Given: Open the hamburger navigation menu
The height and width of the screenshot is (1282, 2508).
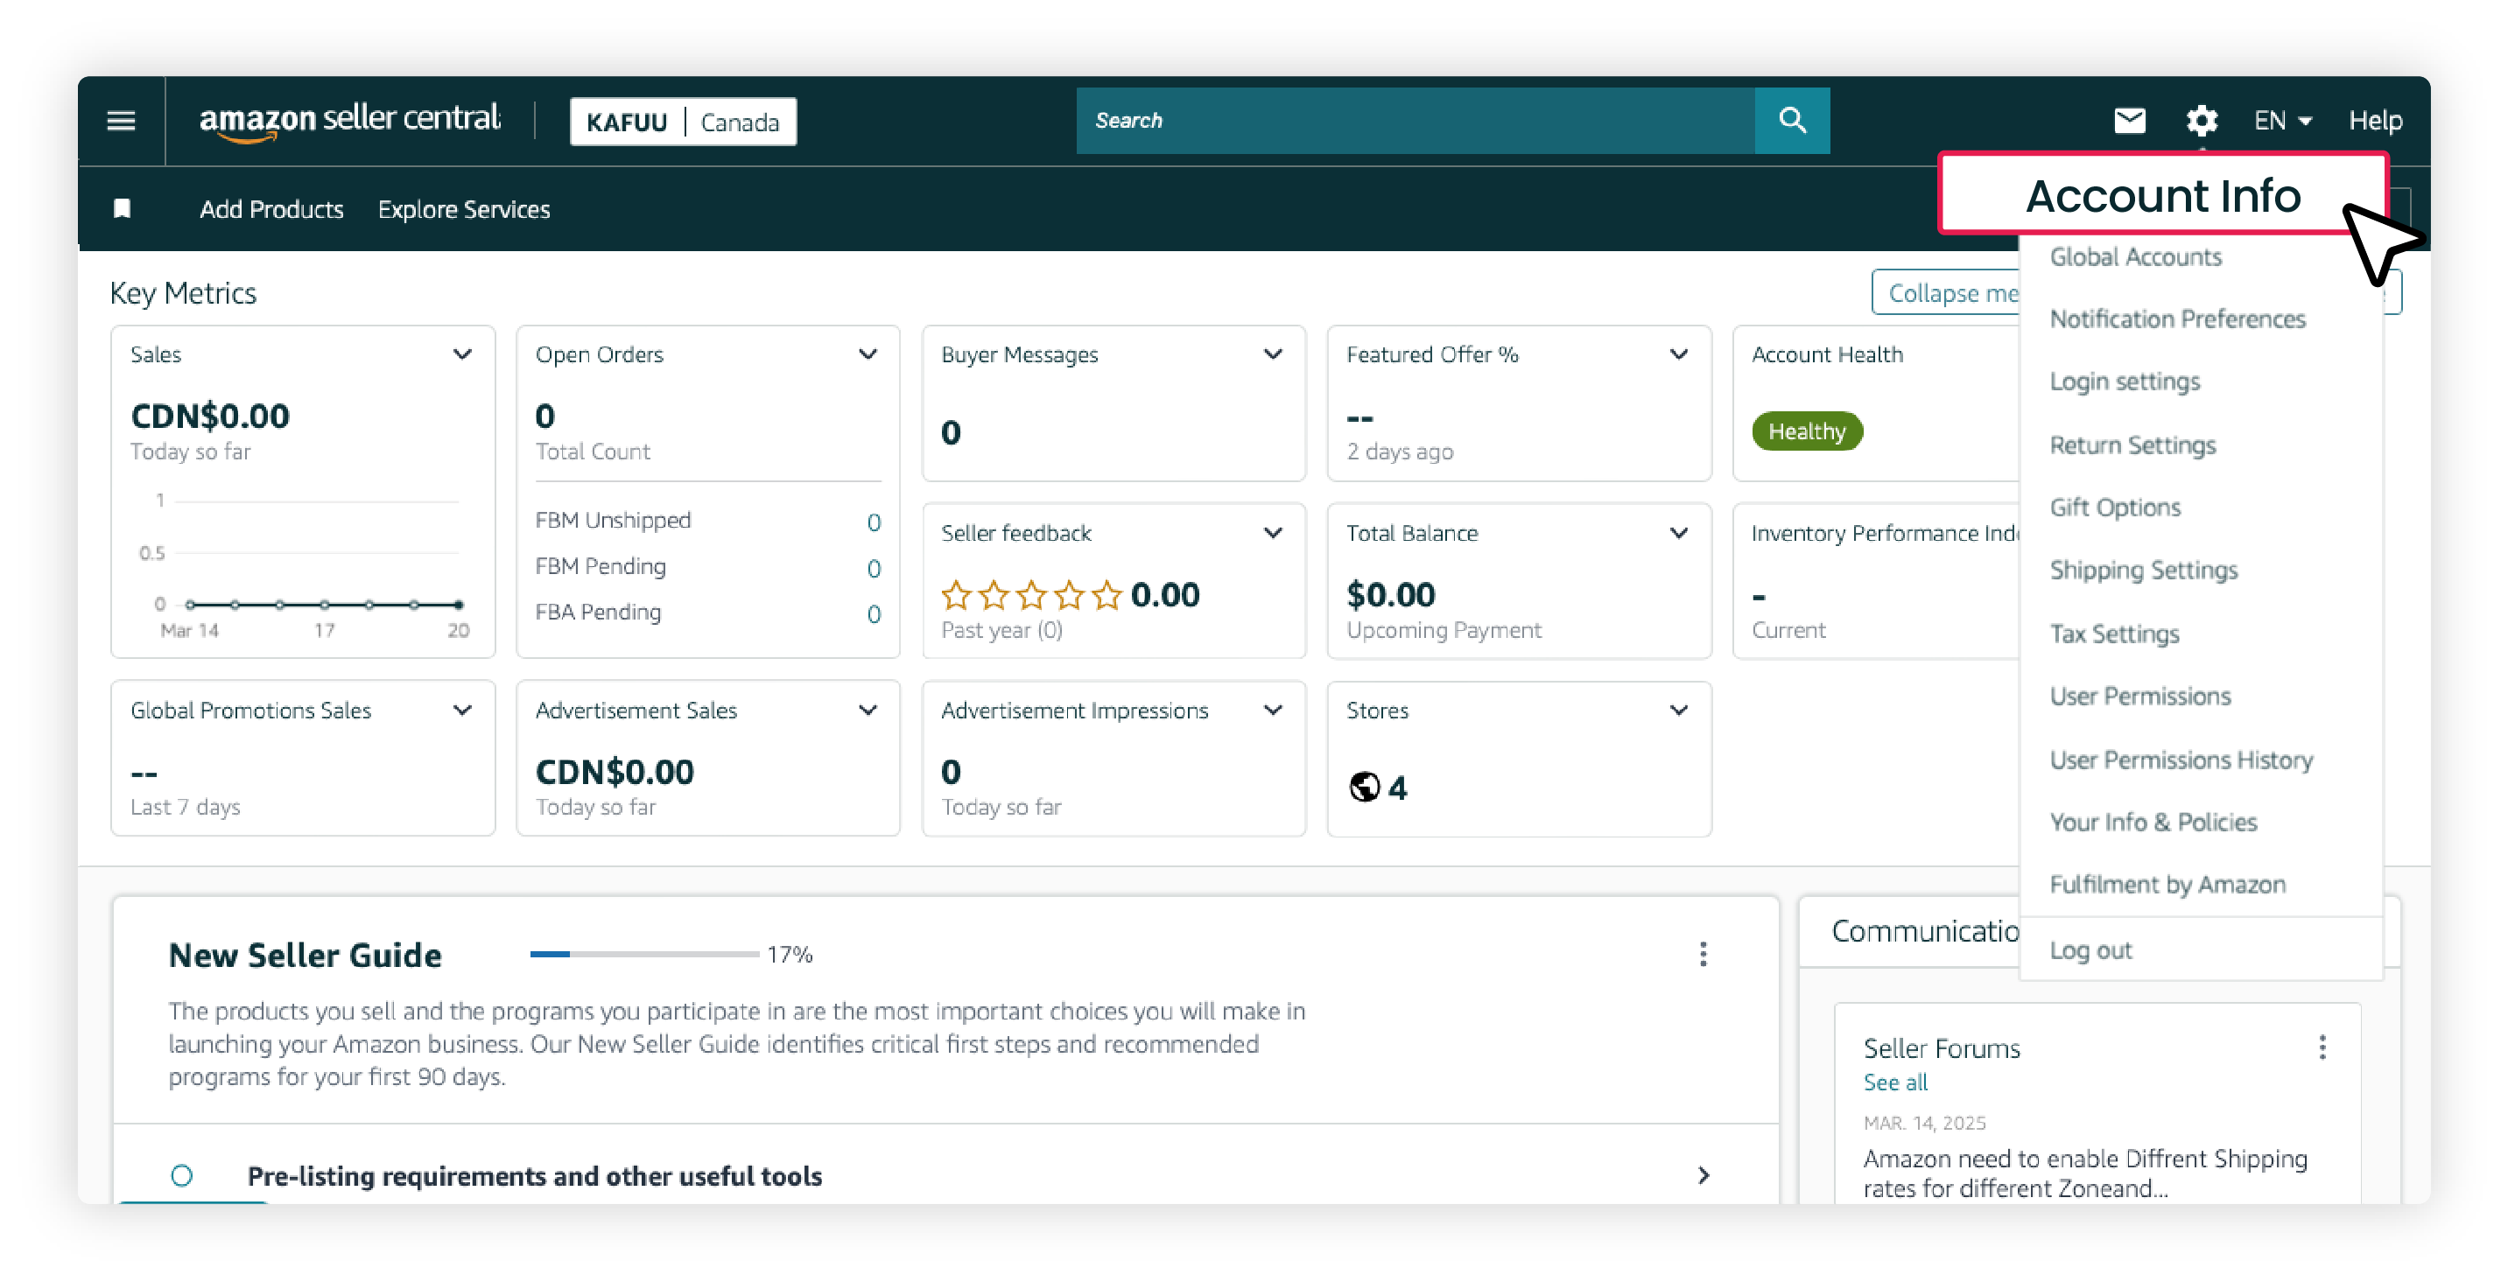Looking at the screenshot, I should (x=121, y=121).
